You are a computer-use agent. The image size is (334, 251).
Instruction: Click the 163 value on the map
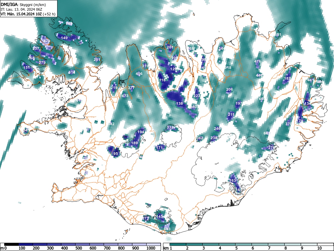point(232,180)
